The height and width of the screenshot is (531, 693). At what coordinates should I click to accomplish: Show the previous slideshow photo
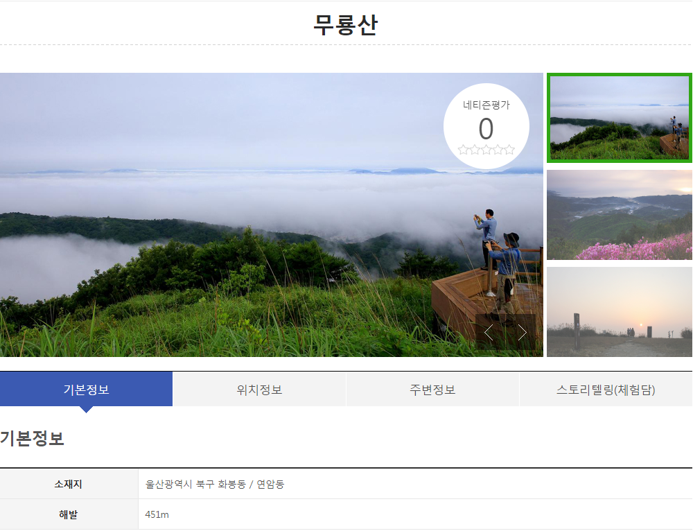coord(489,333)
